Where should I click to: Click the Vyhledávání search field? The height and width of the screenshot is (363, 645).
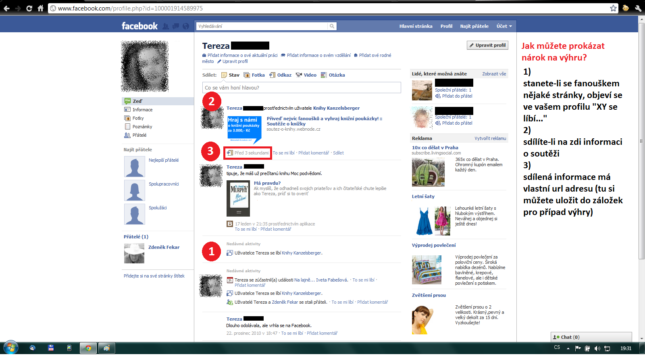[262, 26]
